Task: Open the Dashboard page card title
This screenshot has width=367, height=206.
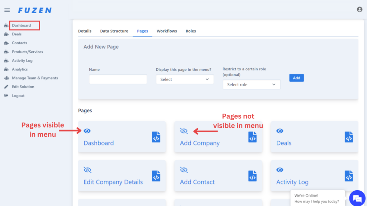Action: pyautogui.click(x=99, y=143)
